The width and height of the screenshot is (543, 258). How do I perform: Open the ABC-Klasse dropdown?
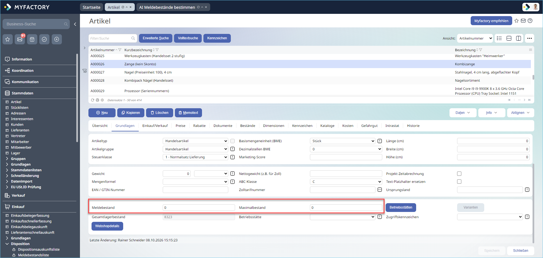(346, 182)
